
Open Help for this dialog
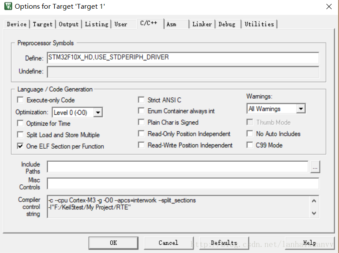(309, 243)
